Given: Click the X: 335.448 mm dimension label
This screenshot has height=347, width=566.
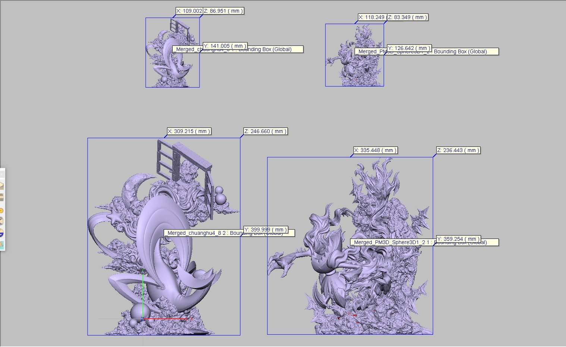Looking at the screenshot, I should tap(375, 150).
